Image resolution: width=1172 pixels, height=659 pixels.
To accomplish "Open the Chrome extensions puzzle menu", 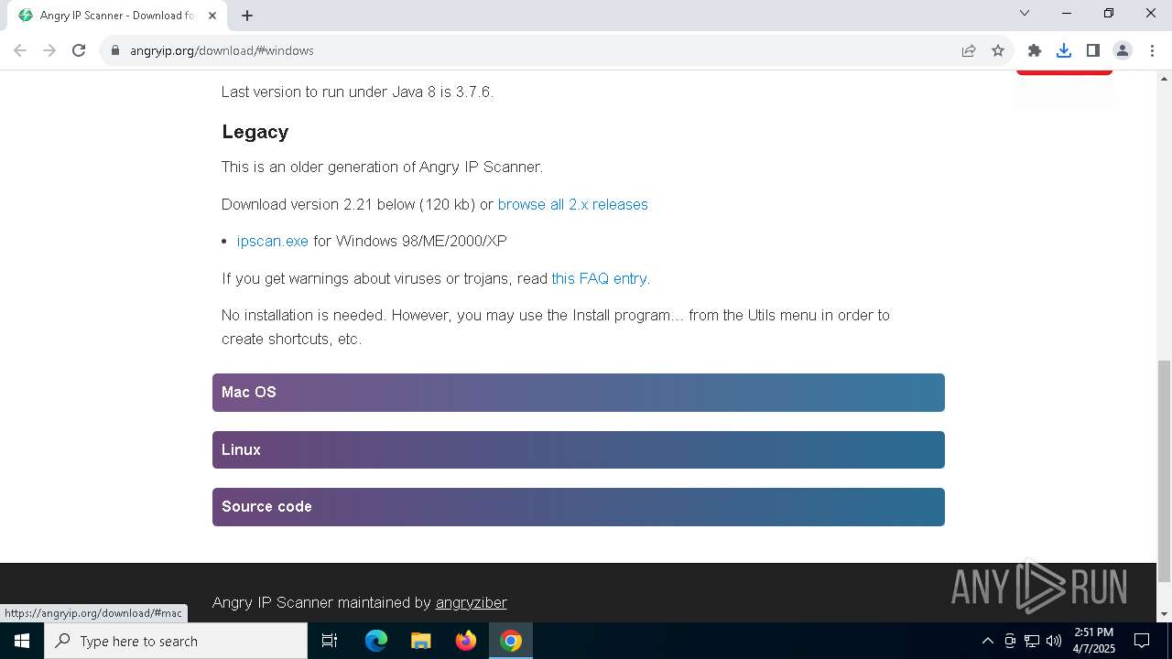I will tap(1035, 50).
